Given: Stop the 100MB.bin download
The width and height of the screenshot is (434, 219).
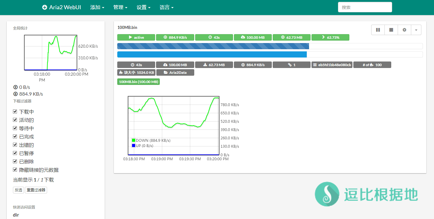Looking at the screenshot, I should pos(391,30).
